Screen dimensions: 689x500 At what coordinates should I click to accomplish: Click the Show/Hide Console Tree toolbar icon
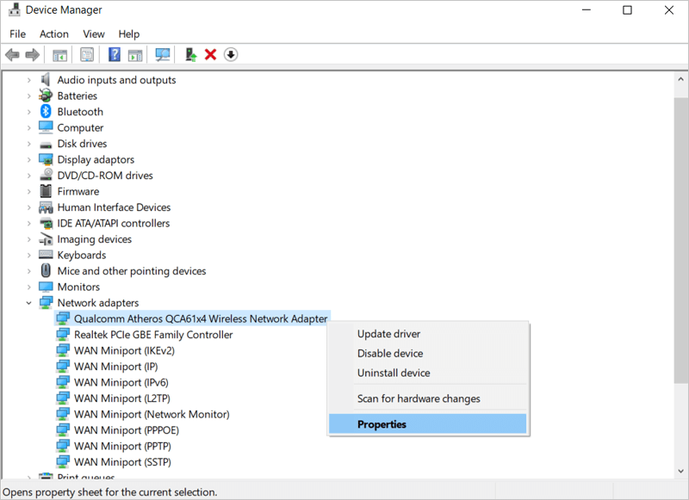point(59,54)
